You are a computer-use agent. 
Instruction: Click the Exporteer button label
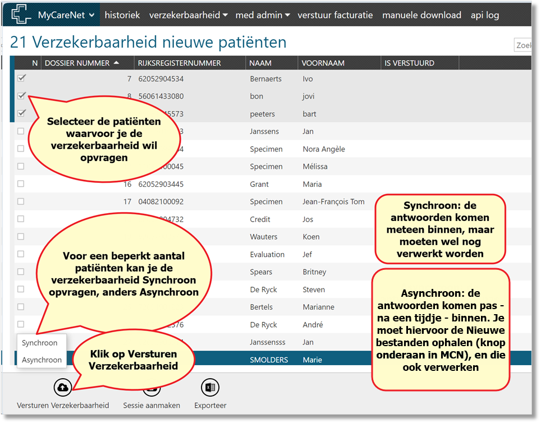click(210, 406)
